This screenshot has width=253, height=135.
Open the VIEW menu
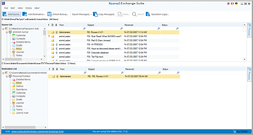pyautogui.click(x=20, y=8)
